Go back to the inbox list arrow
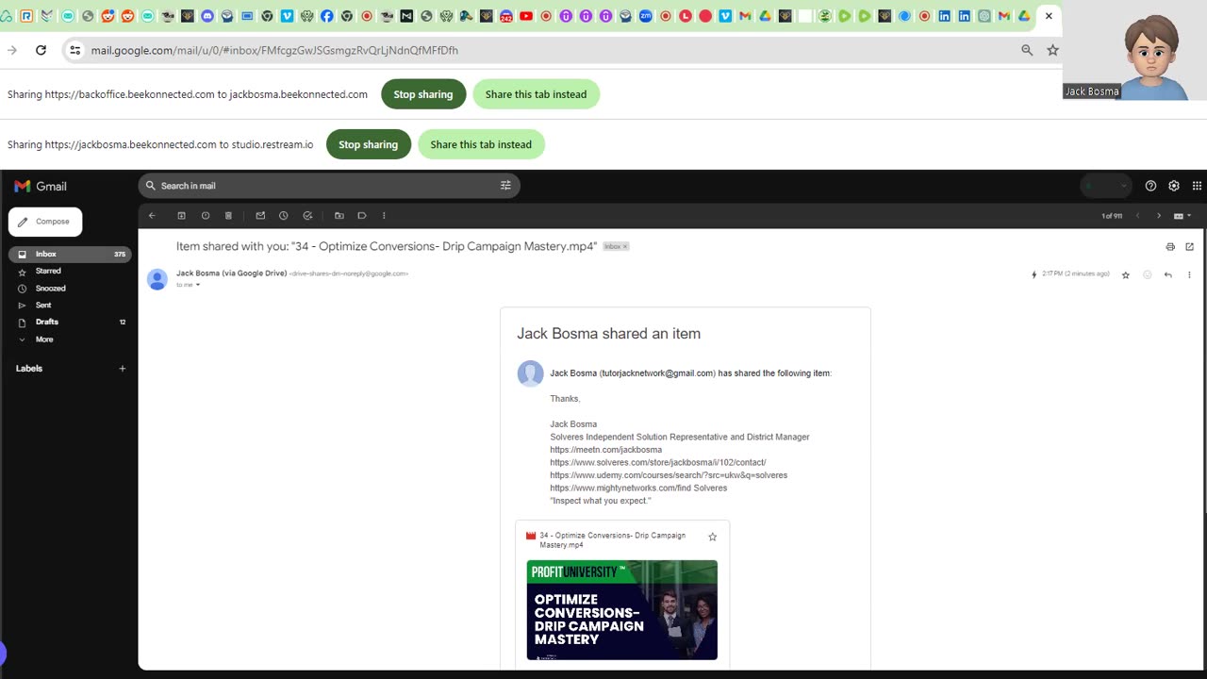The image size is (1207, 679). tap(152, 216)
